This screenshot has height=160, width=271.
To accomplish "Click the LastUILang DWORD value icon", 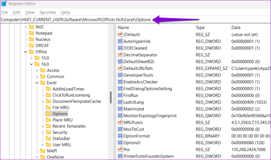I will (120, 102).
